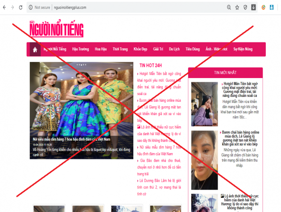This screenshot has height=212, width=281.
Task: Click summary text Hotgirl Mẫn Tiên vừa khiến
Action: (x=240, y=109)
